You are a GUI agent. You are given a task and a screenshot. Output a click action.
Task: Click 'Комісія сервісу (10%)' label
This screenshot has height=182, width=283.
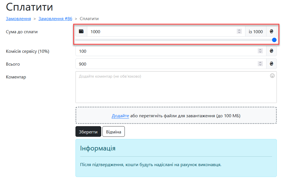point(27,51)
